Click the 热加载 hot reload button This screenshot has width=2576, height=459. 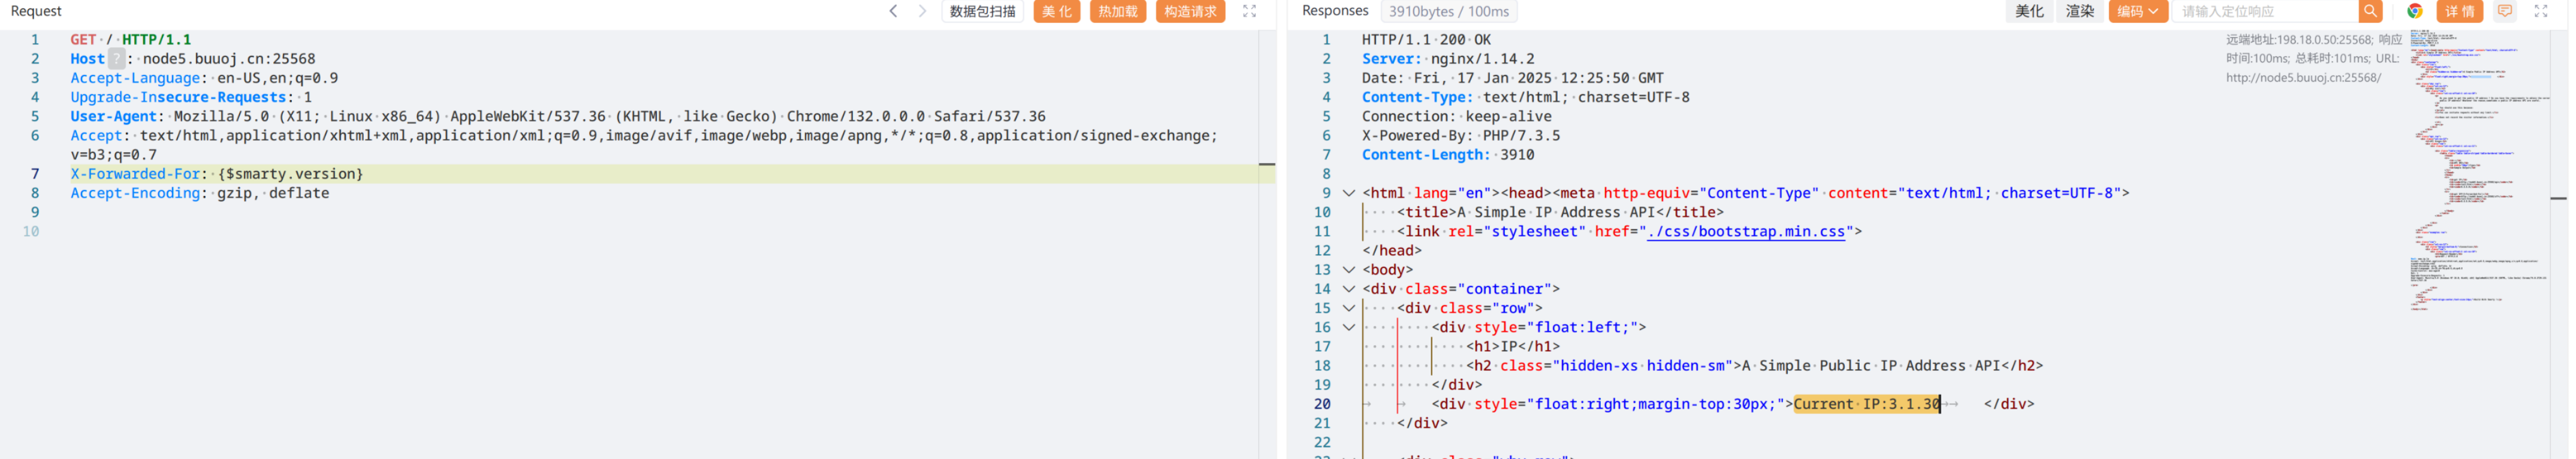point(1117,11)
